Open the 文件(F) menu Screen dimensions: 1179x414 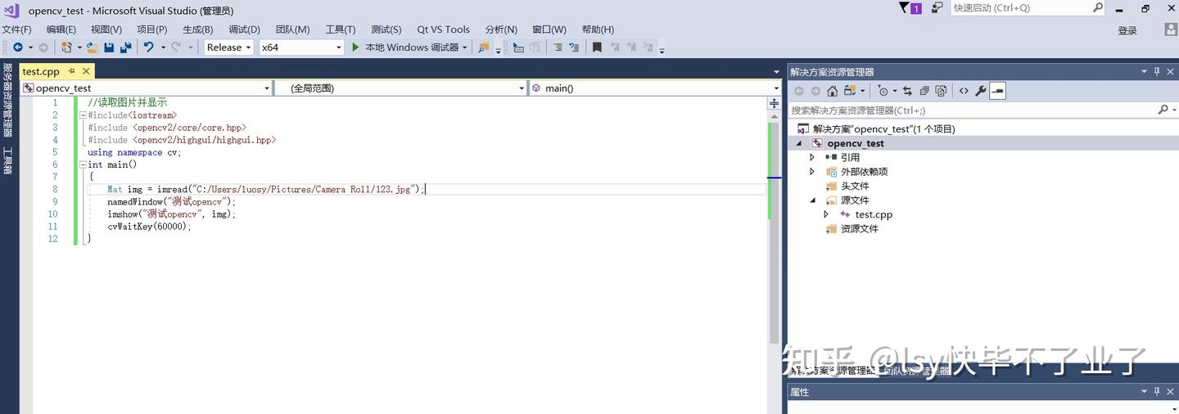tap(16, 29)
